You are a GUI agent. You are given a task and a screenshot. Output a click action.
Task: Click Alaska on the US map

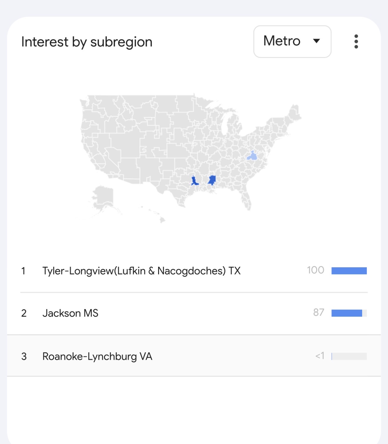coord(103,197)
